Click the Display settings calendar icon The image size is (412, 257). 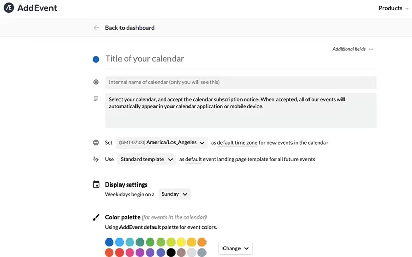(x=96, y=185)
